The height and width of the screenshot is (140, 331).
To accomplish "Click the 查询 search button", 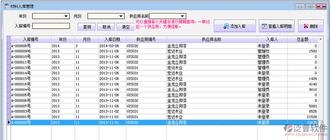I will (87, 27).
